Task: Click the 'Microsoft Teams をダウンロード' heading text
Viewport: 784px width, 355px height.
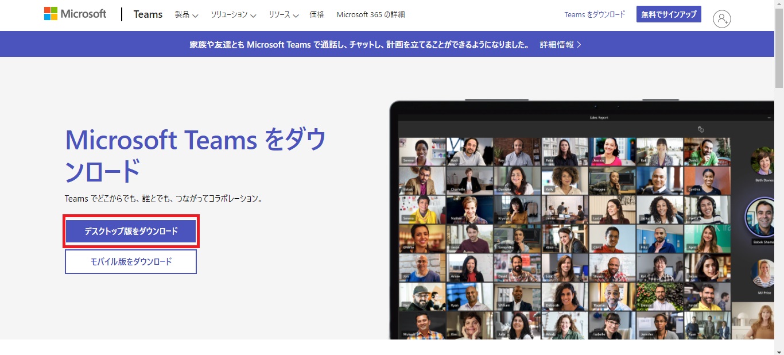Action: (x=196, y=155)
